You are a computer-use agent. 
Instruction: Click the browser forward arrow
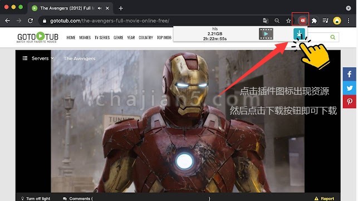(19, 21)
